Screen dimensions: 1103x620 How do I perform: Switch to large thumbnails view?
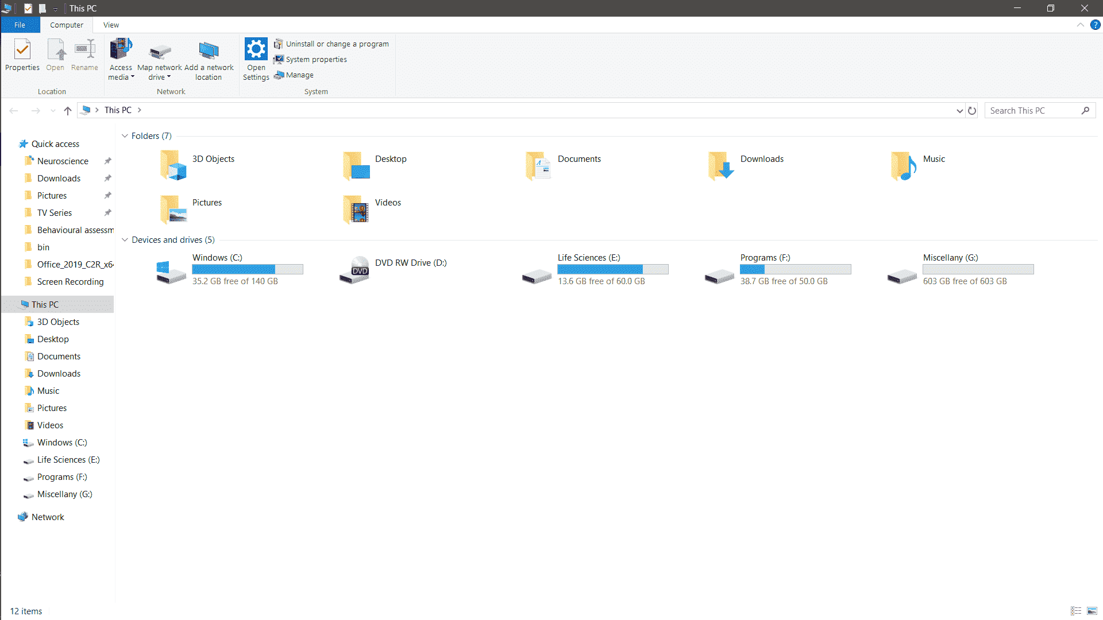click(x=1092, y=611)
